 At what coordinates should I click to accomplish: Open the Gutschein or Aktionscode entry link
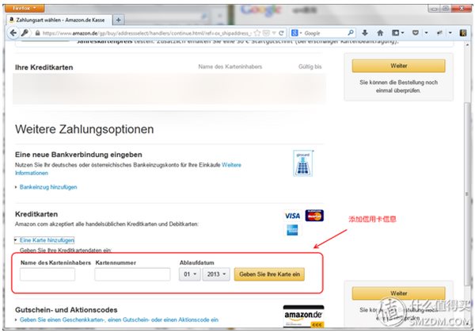[x=119, y=320]
